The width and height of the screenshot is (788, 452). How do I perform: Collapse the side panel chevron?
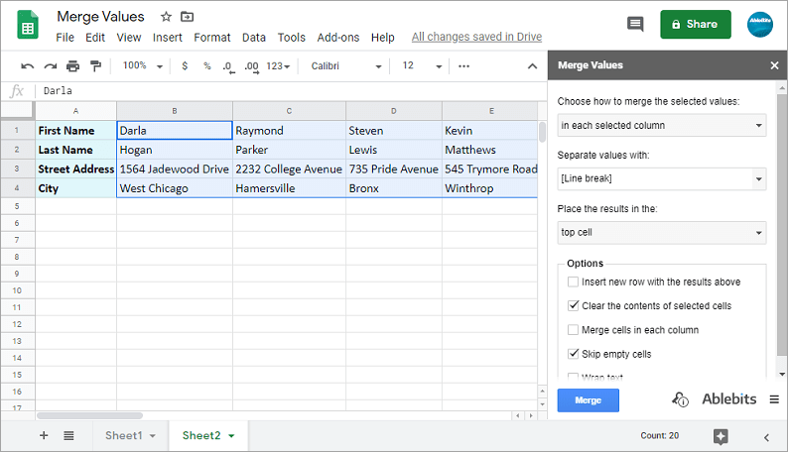click(766, 437)
